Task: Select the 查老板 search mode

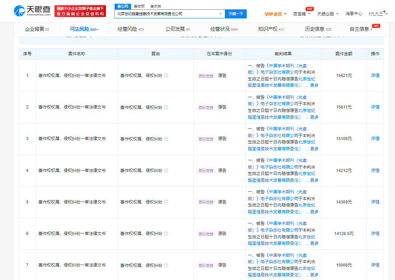Action: coord(139,6)
